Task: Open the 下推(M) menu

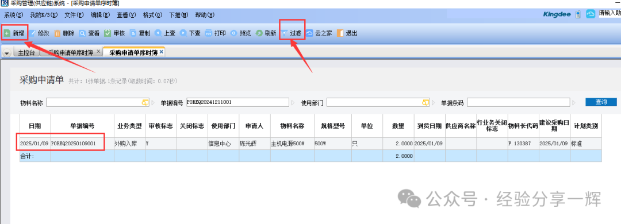Action: (179, 15)
